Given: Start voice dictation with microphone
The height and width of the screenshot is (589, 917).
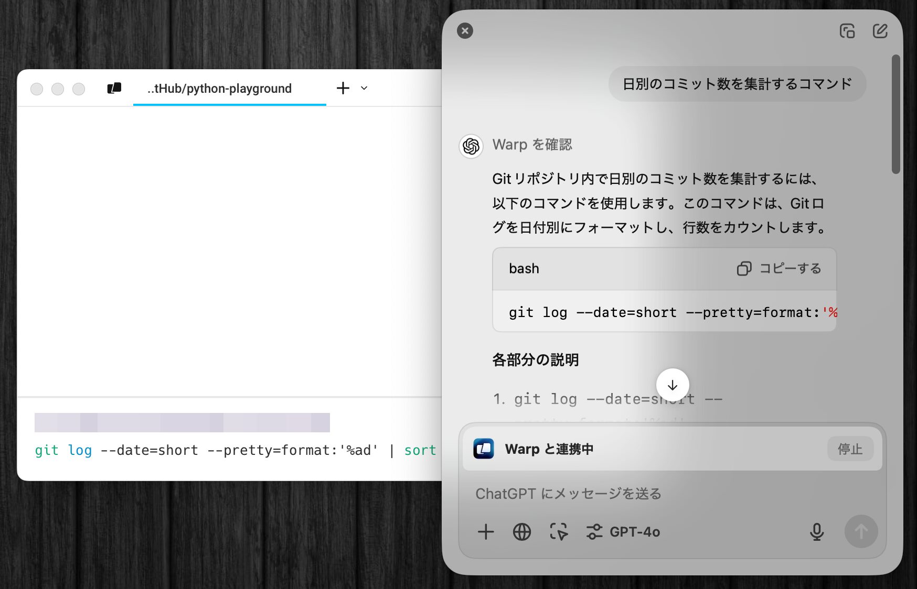Looking at the screenshot, I should [x=816, y=532].
